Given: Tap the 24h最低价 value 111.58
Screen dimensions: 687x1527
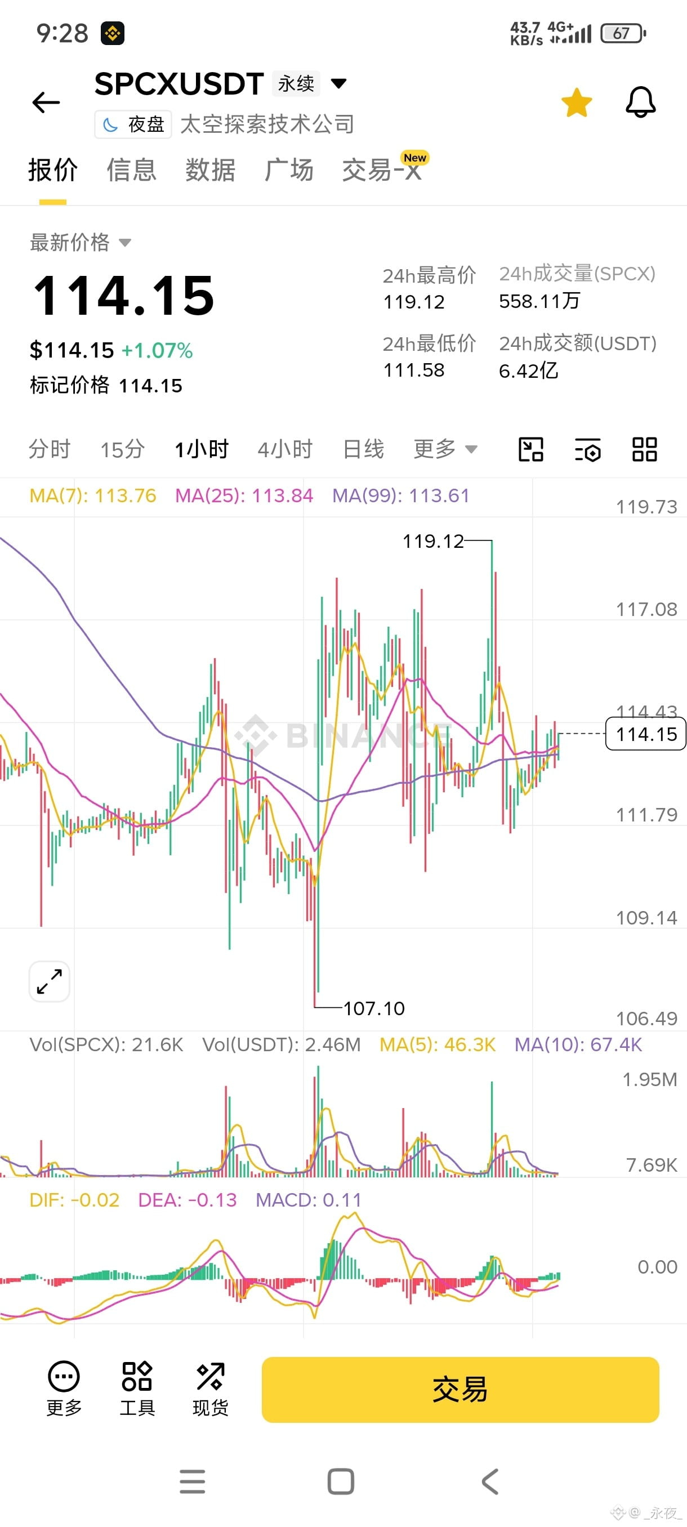Looking at the screenshot, I should [x=414, y=370].
